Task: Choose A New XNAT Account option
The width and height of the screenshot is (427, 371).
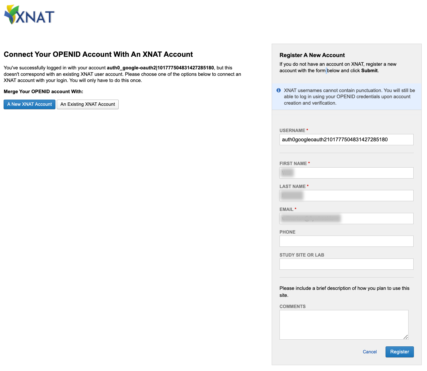Action: point(29,104)
